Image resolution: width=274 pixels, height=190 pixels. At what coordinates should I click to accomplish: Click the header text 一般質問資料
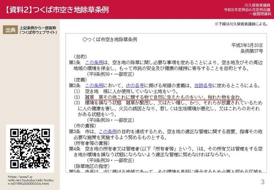(x=260, y=14)
